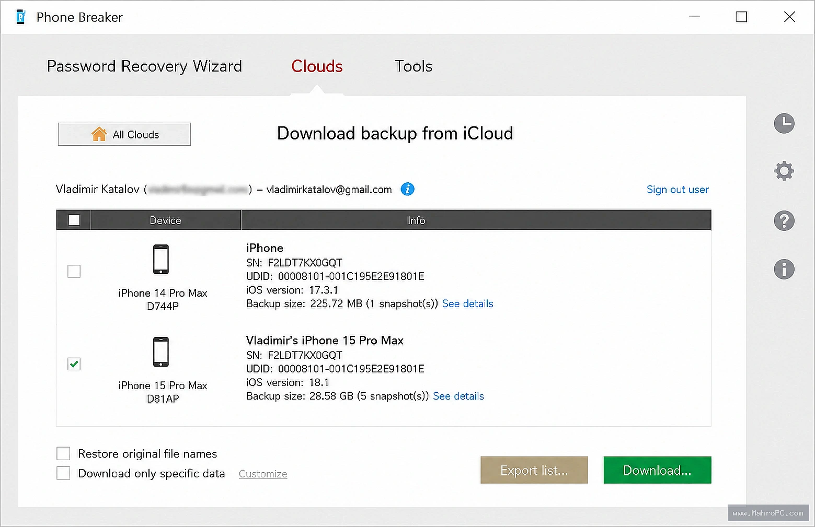Click the Info column header
The height and width of the screenshot is (527, 815).
tap(476, 220)
